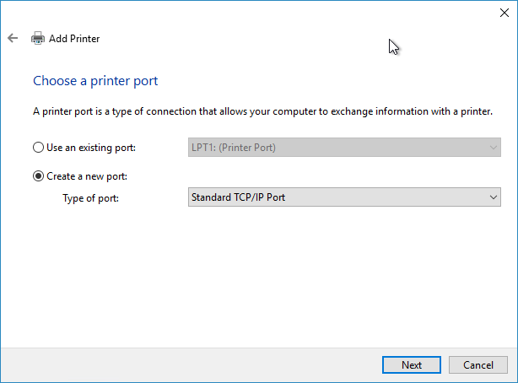Open the existing port LPT1 dropdown list

point(343,148)
